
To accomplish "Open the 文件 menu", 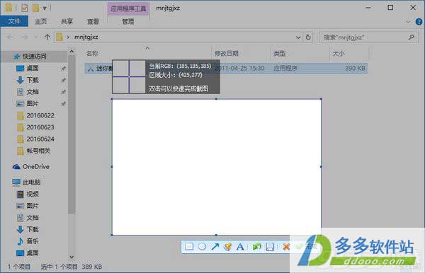I will [14, 21].
